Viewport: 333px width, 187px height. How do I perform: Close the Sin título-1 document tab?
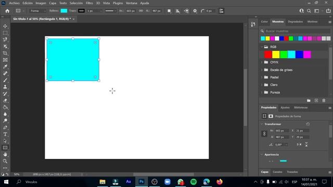coord(73,19)
